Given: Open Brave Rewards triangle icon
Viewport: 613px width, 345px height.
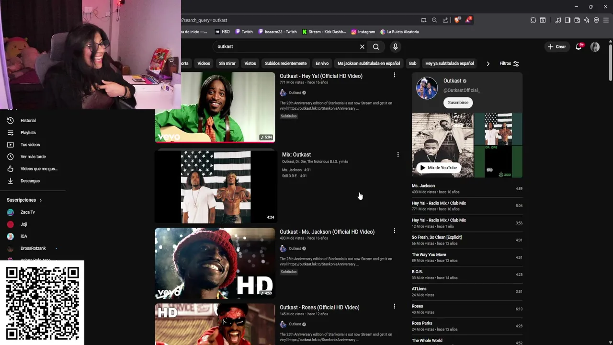Looking at the screenshot, I should click(x=468, y=20).
